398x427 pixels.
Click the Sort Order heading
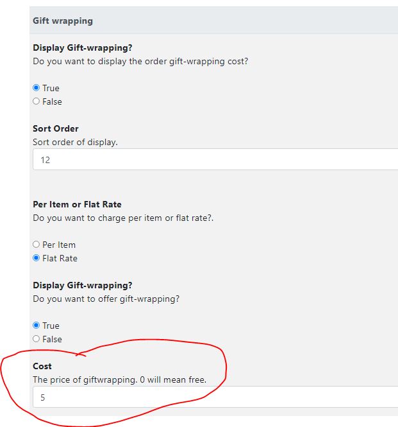click(56, 128)
